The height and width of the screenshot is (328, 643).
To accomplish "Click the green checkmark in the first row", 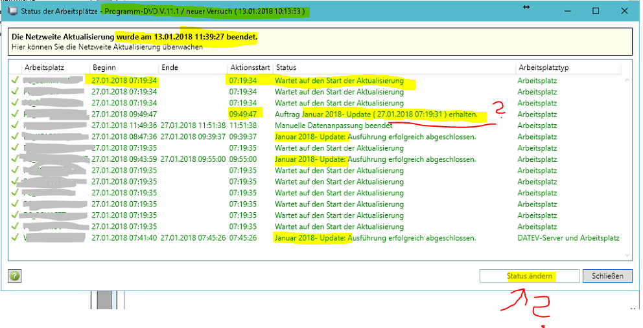I will (x=15, y=81).
